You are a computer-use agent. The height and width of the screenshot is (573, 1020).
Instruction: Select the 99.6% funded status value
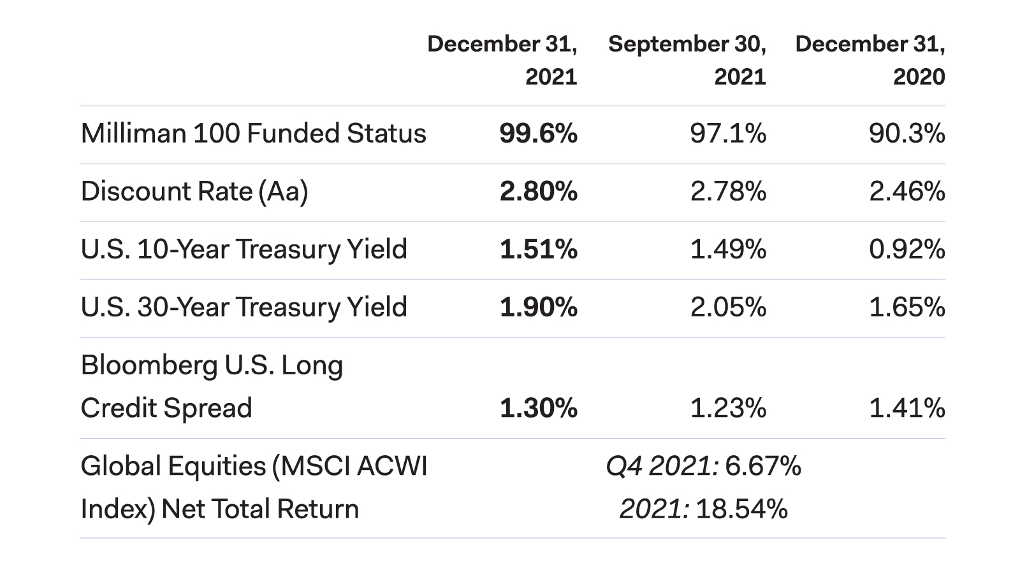pos(538,134)
